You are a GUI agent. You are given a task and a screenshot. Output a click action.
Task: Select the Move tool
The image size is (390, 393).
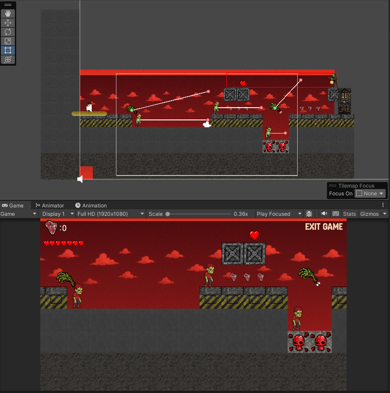coord(8,23)
